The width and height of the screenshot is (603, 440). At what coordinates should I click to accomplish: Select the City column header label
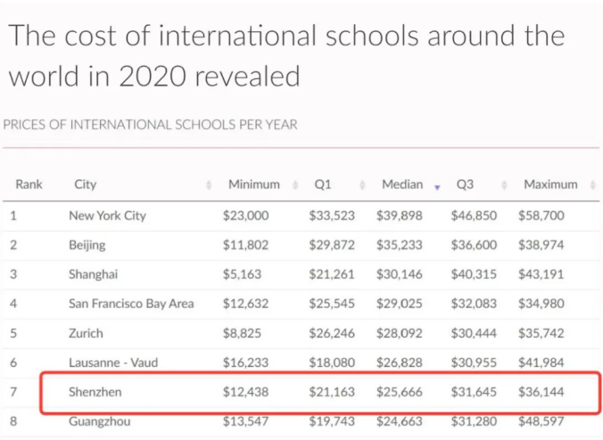(85, 184)
